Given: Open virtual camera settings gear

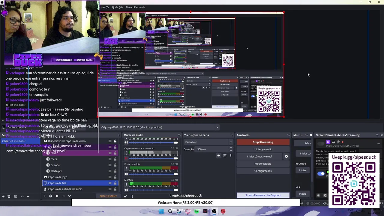Looking at the screenshot, I should coord(286,157).
